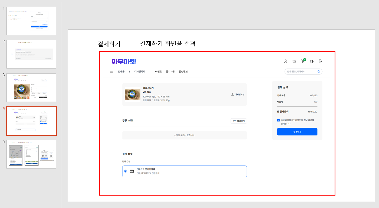Click the logout icon in header
The height and width of the screenshot is (208, 379).
pos(320,61)
